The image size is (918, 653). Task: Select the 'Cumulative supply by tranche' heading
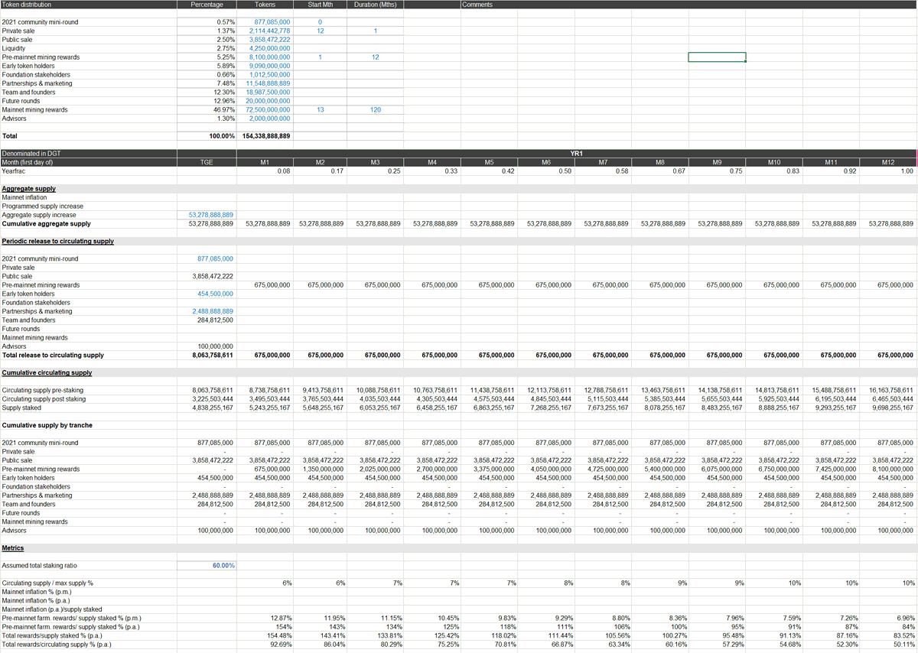47,425
